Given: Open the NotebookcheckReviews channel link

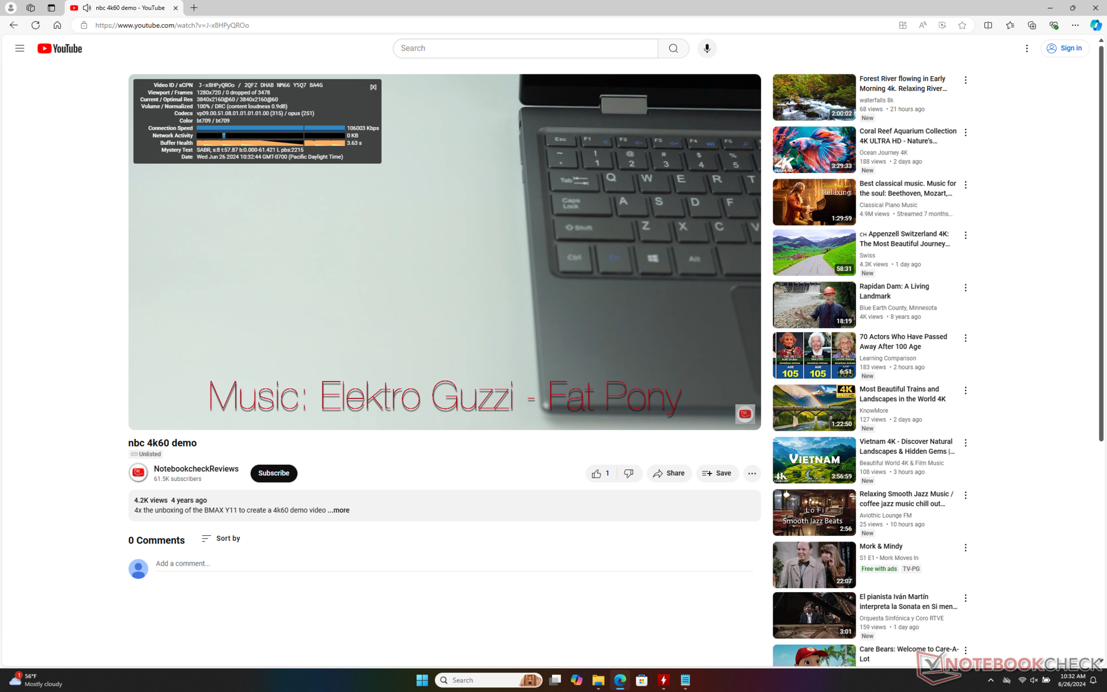Looking at the screenshot, I should pos(196,469).
